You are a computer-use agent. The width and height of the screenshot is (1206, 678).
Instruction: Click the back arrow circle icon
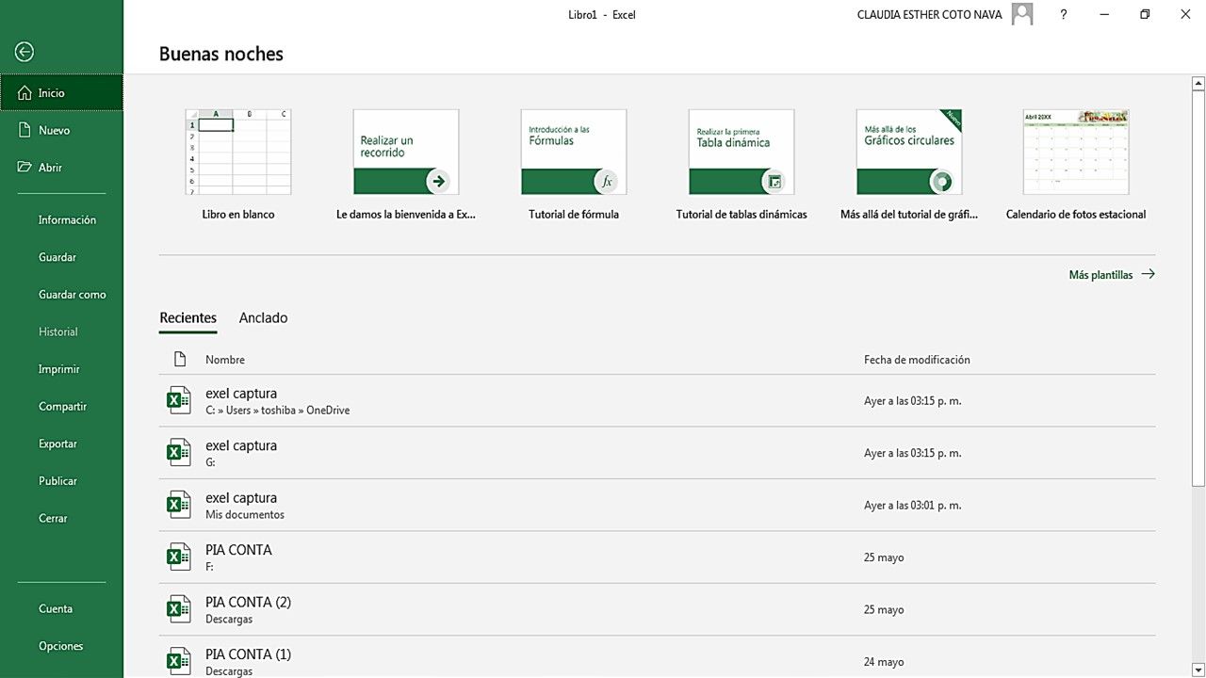(24, 53)
